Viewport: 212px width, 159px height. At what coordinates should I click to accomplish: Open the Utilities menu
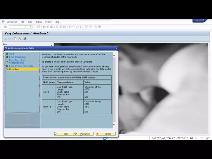click(x=39, y=22)
